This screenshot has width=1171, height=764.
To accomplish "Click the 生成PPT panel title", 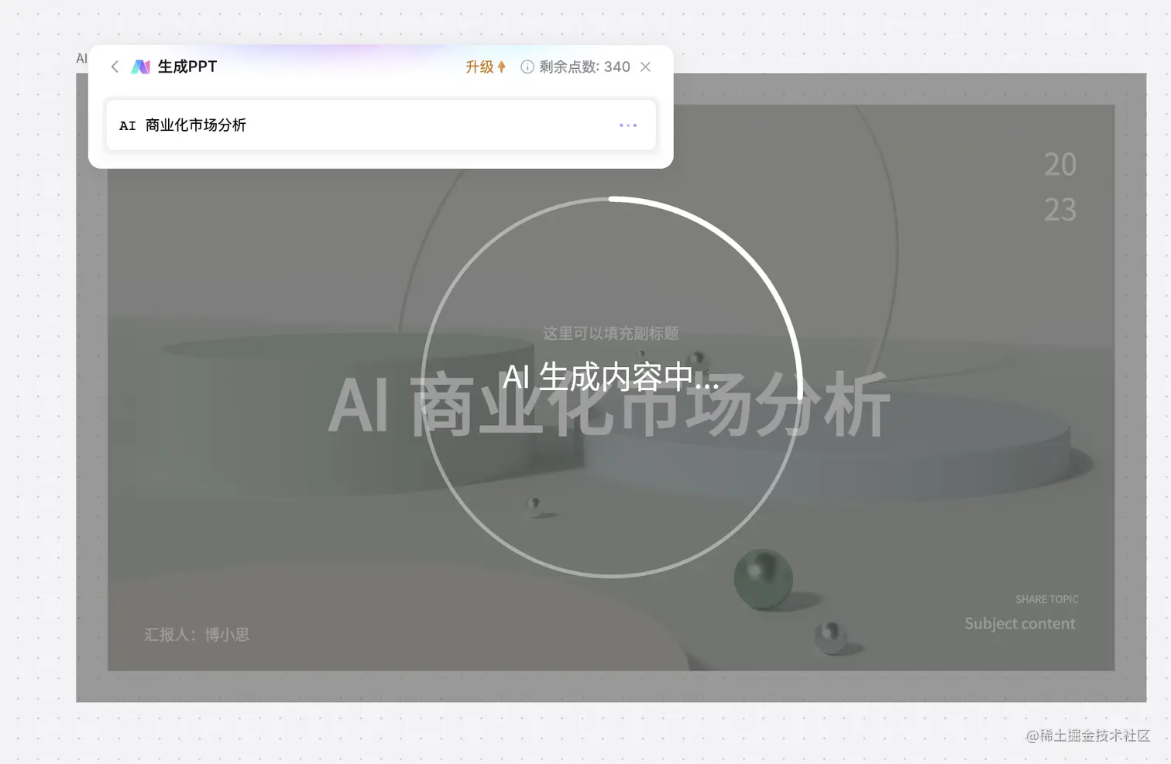I will (187, 67).
